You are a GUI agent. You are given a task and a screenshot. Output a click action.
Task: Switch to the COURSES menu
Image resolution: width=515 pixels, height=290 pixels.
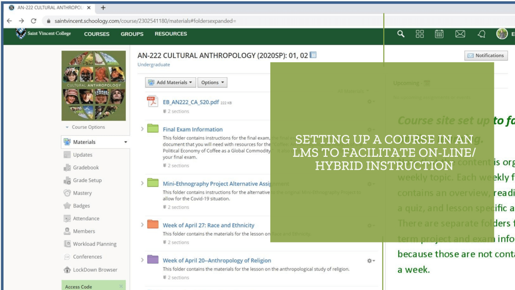pyautogui.click(x=96, y=34)
